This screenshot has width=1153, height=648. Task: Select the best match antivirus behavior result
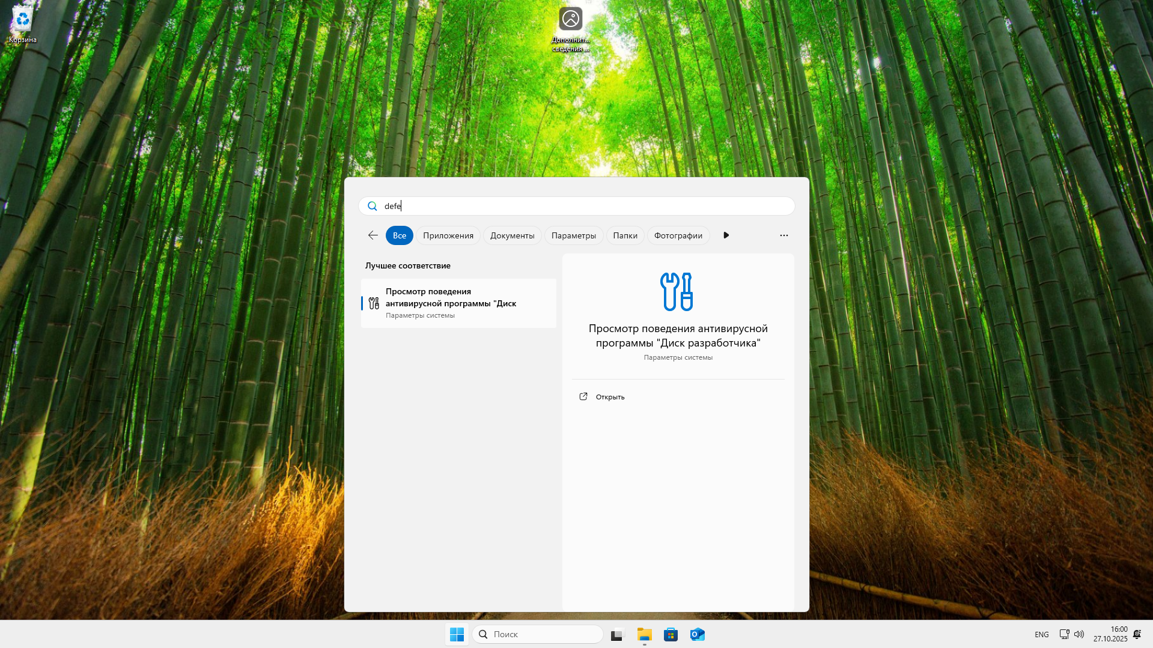pos(458,303)
